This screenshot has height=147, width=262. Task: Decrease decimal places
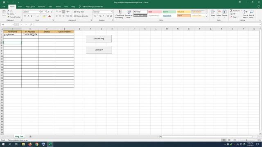tap(111, 16)
